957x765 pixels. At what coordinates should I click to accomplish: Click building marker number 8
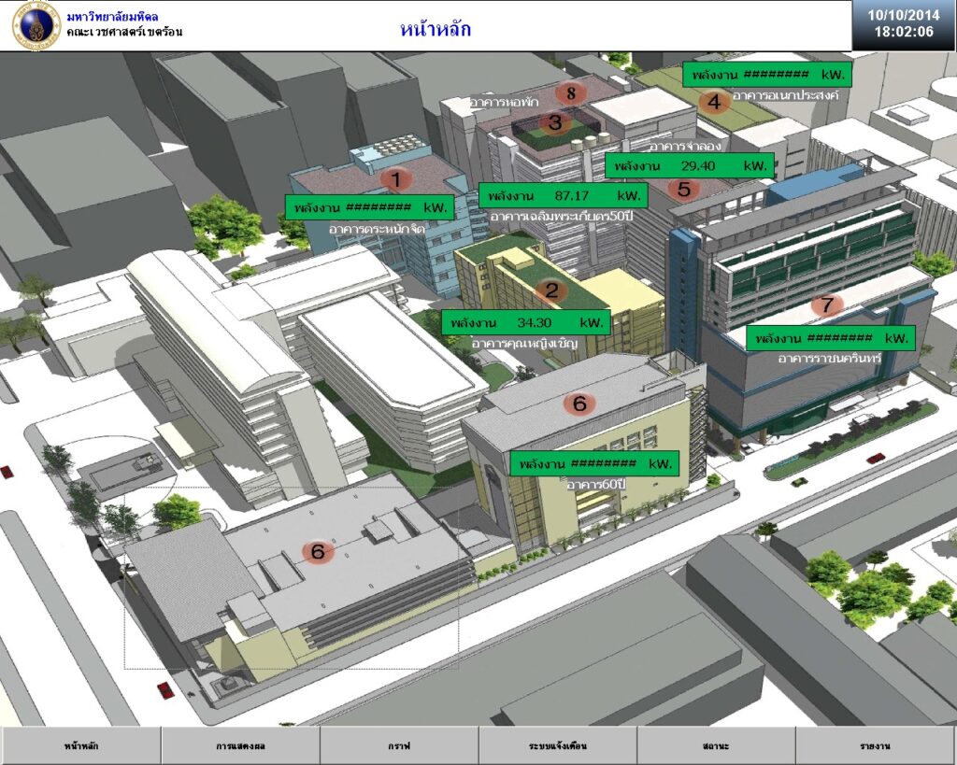(571, 93)
